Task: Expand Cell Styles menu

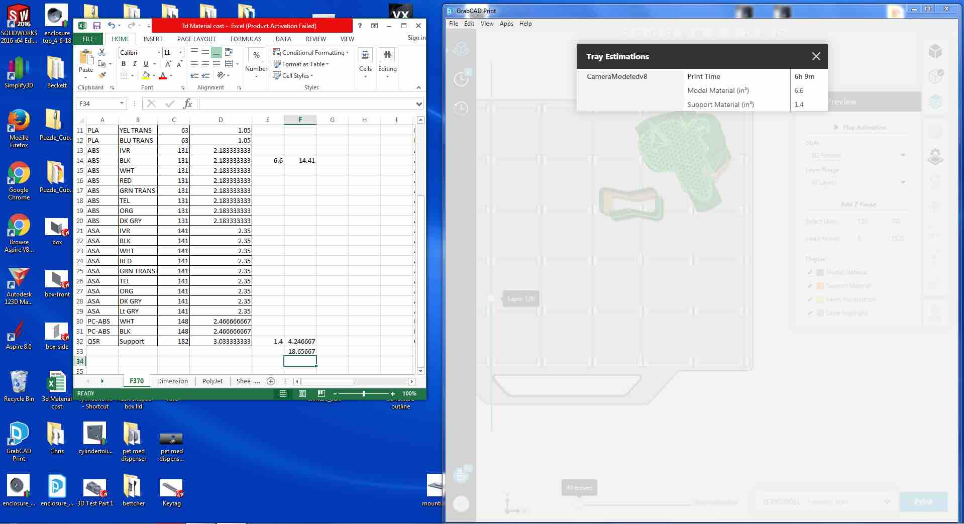Action: pyautogui.click(x=293, y=75)
